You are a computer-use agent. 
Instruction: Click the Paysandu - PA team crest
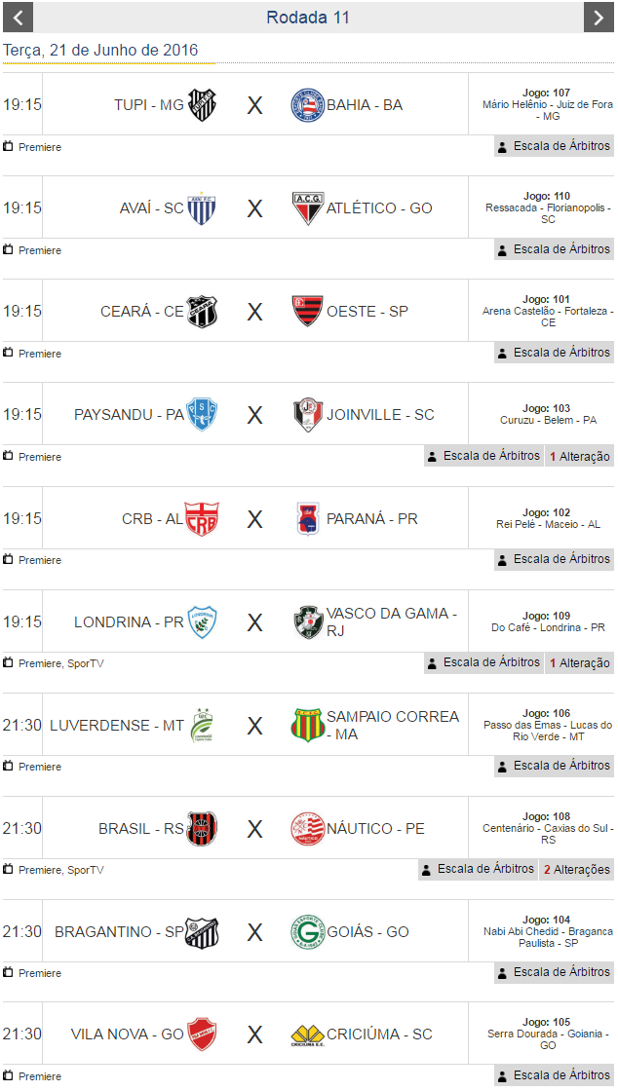point(202,415)
